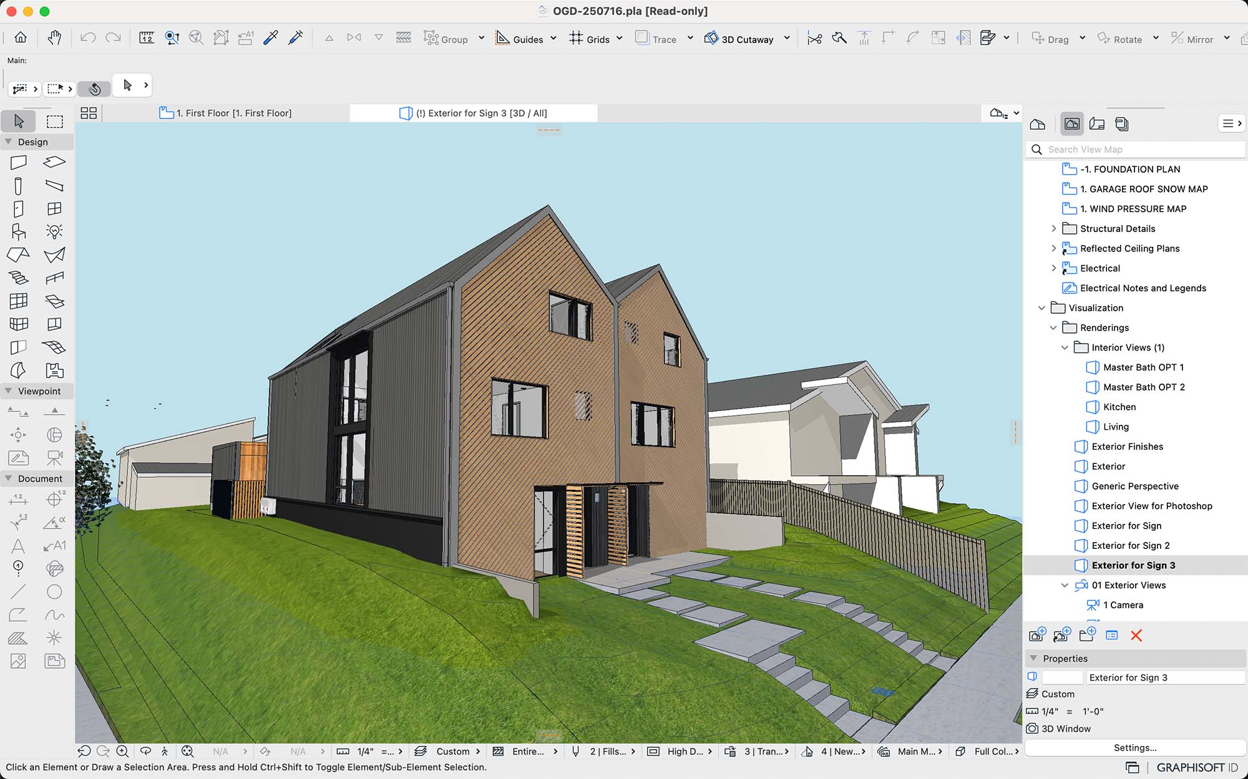This screenshot has width=1248, height=779.
Task: Click the Undo icon
Action: [87, 37]
